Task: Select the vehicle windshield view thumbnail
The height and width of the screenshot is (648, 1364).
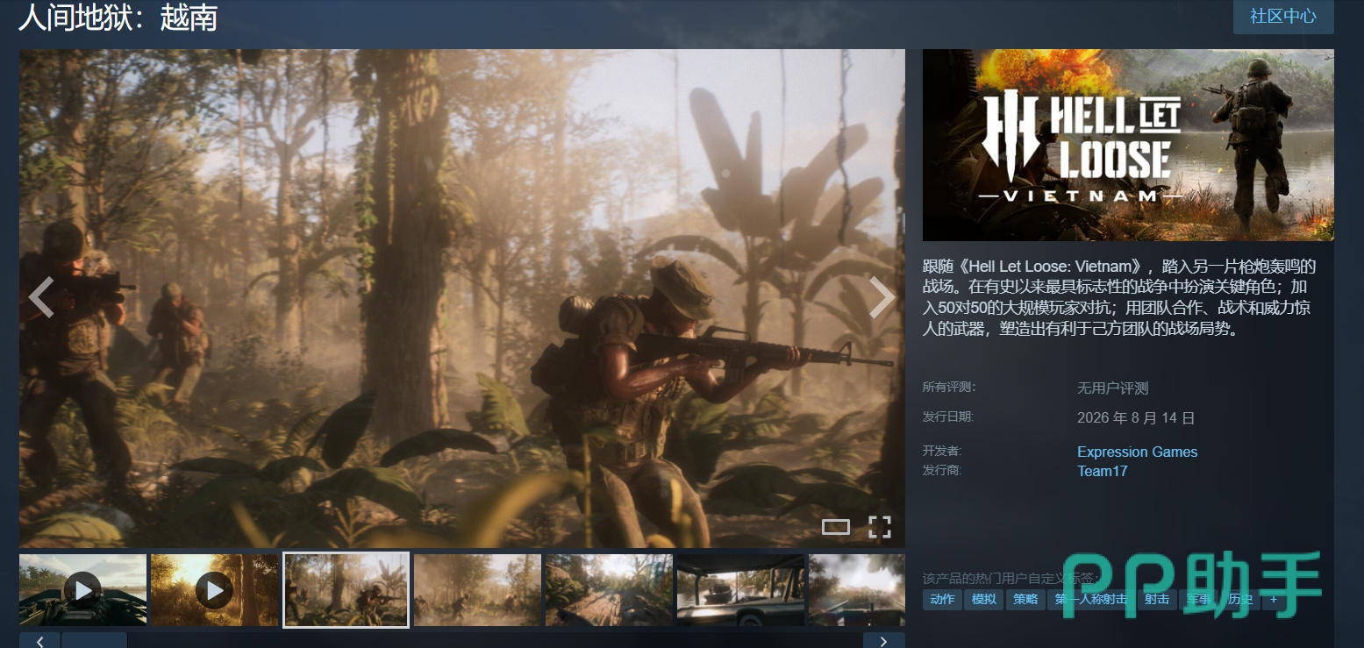Action: click(x=741, y=590)
